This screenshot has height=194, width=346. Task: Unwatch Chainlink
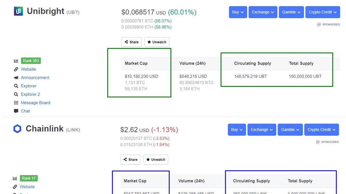(156, 160)
